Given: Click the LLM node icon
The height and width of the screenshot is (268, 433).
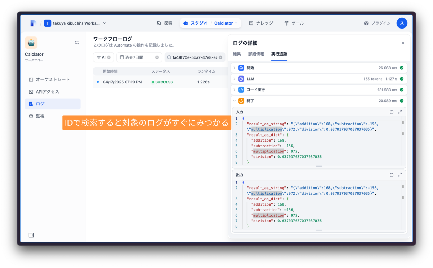Looking at the screenshot, I should 241,79.
